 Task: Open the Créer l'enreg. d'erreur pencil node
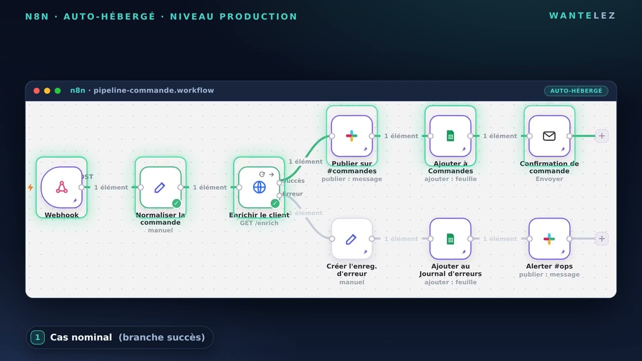point(352,239)
